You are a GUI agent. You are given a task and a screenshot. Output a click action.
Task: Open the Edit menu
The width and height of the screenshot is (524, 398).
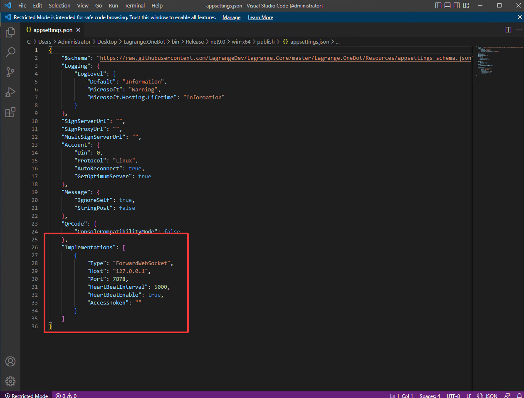click(37, 5)
